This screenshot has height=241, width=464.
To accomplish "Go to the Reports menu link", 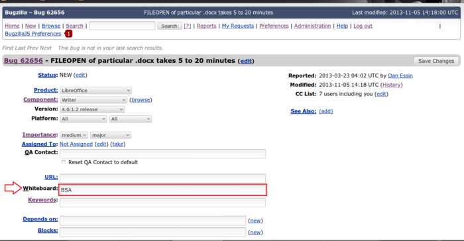I will click(206, 26).
